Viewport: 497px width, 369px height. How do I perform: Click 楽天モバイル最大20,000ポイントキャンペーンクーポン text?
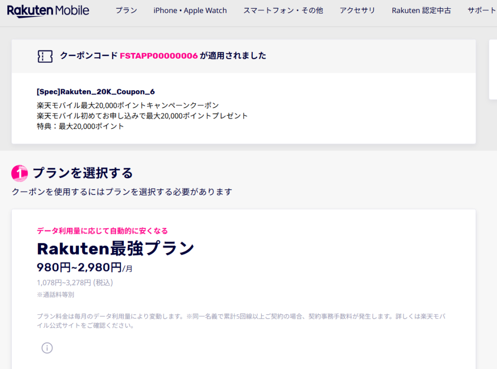click(x=128, y=105)
